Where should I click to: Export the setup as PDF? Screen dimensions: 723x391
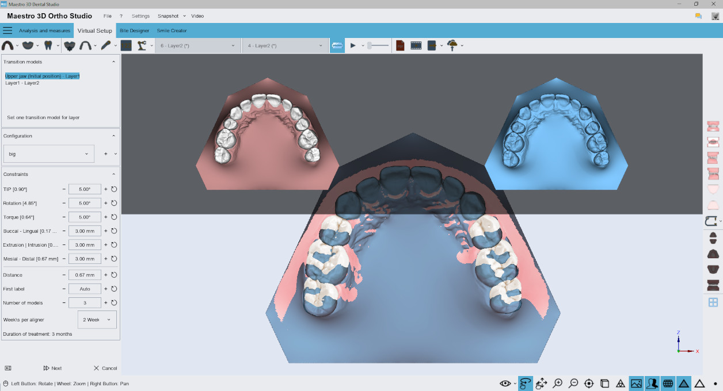tap(400, 45)
